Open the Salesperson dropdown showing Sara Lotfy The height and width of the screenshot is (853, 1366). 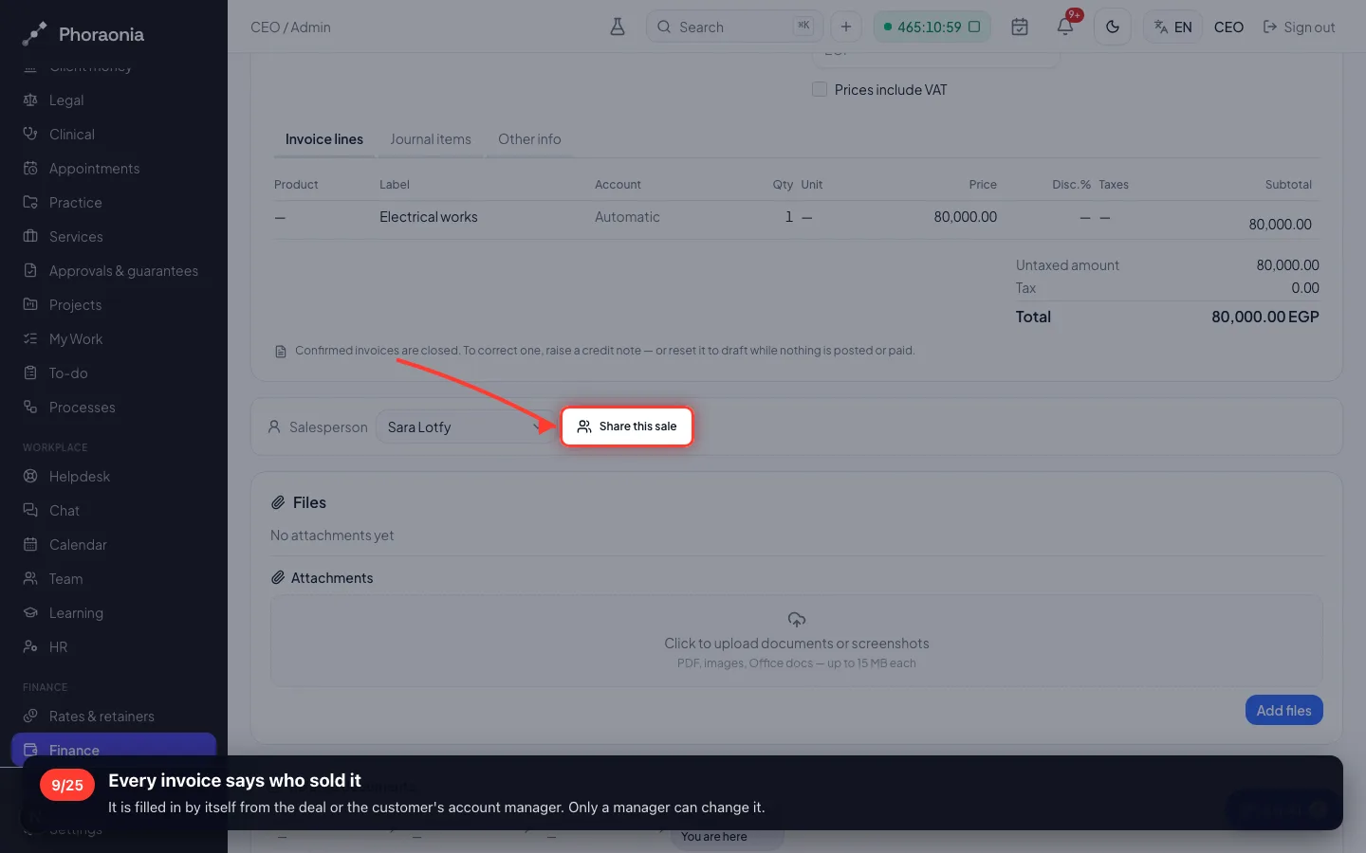click(x=466, y=426)
